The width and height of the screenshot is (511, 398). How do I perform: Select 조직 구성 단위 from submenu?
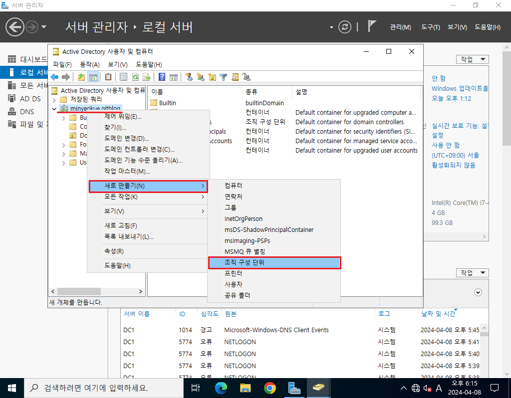coord(274,262)
